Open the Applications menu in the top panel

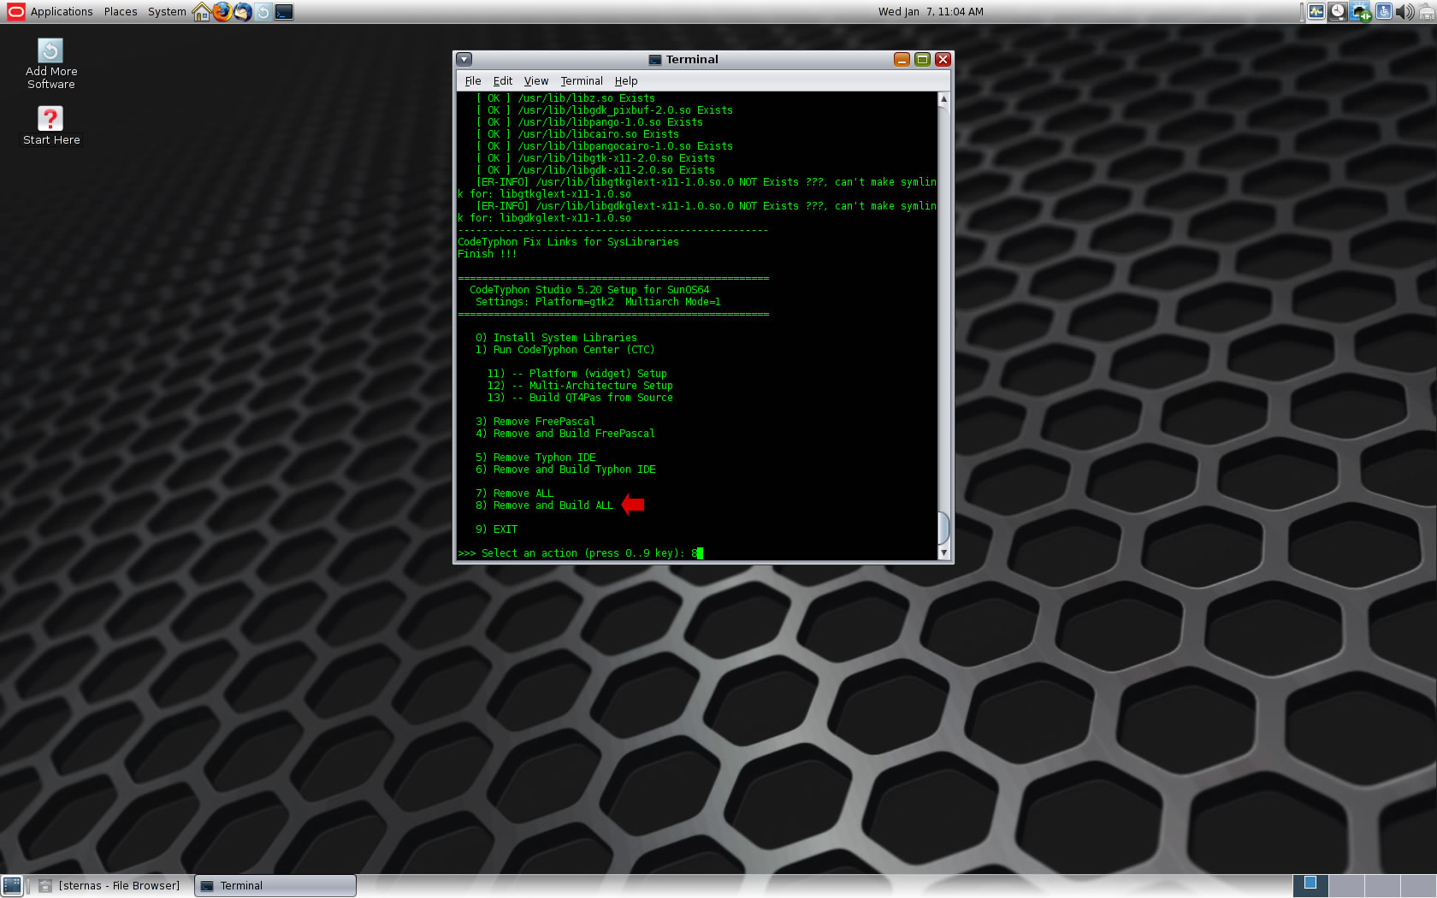click(x=62, y=12)
